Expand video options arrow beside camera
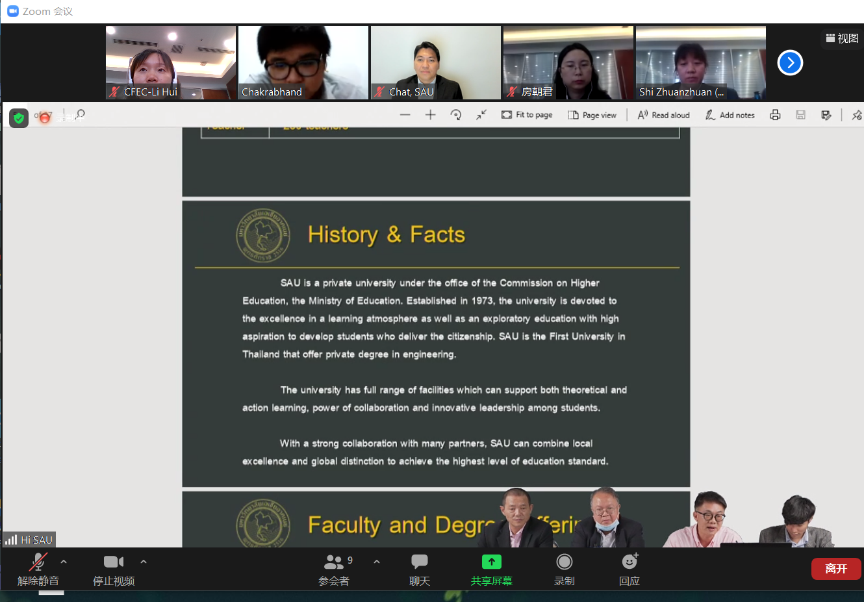Image resolution: width=864 pixels, height=602 pixels. [144, 562]
